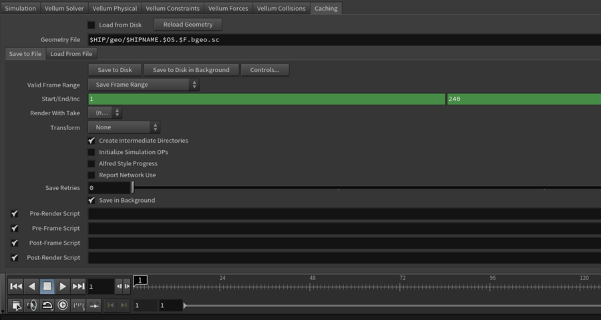The width and height of the screenshot is (601, 320).
Task: Open the Valid Frame Range dropdown
Action: pyautogui.click(x=144, y=85)
